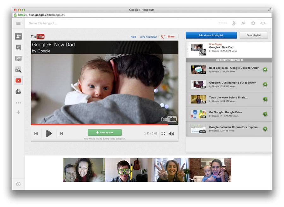Image resolution: width=284 pixels, height=207 pixels.
Task: Check the signal strength dots indicator
Action: [x=223, y=23]
